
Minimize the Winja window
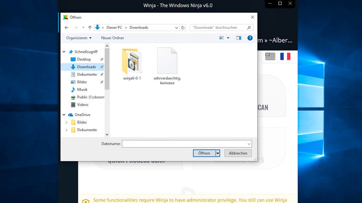pos(269,4)
